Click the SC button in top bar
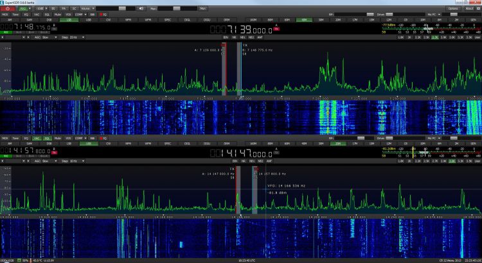Screen dimensions: 482x263 point(74,8)
